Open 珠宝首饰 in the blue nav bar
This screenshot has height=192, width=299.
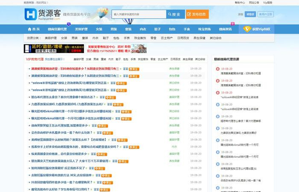coord(204,29)
